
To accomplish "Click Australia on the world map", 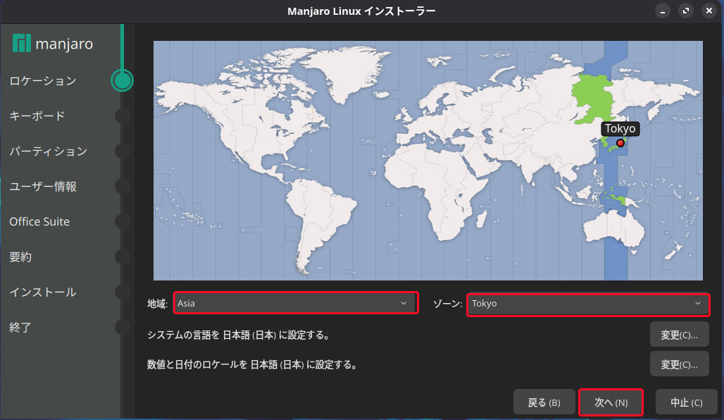I will [x=613, y=232].
